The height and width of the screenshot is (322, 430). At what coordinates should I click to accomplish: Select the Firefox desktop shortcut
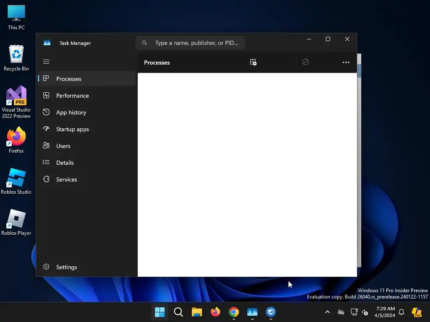16,140
